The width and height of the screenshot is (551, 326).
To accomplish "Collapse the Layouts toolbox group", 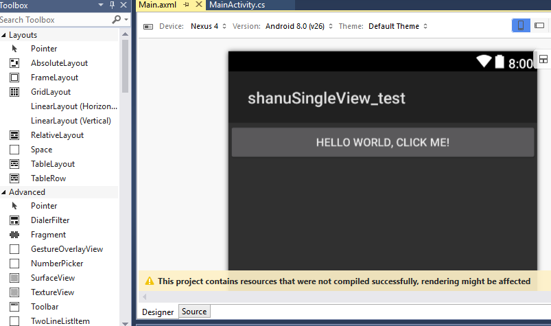I will click(x=3, y=35).
